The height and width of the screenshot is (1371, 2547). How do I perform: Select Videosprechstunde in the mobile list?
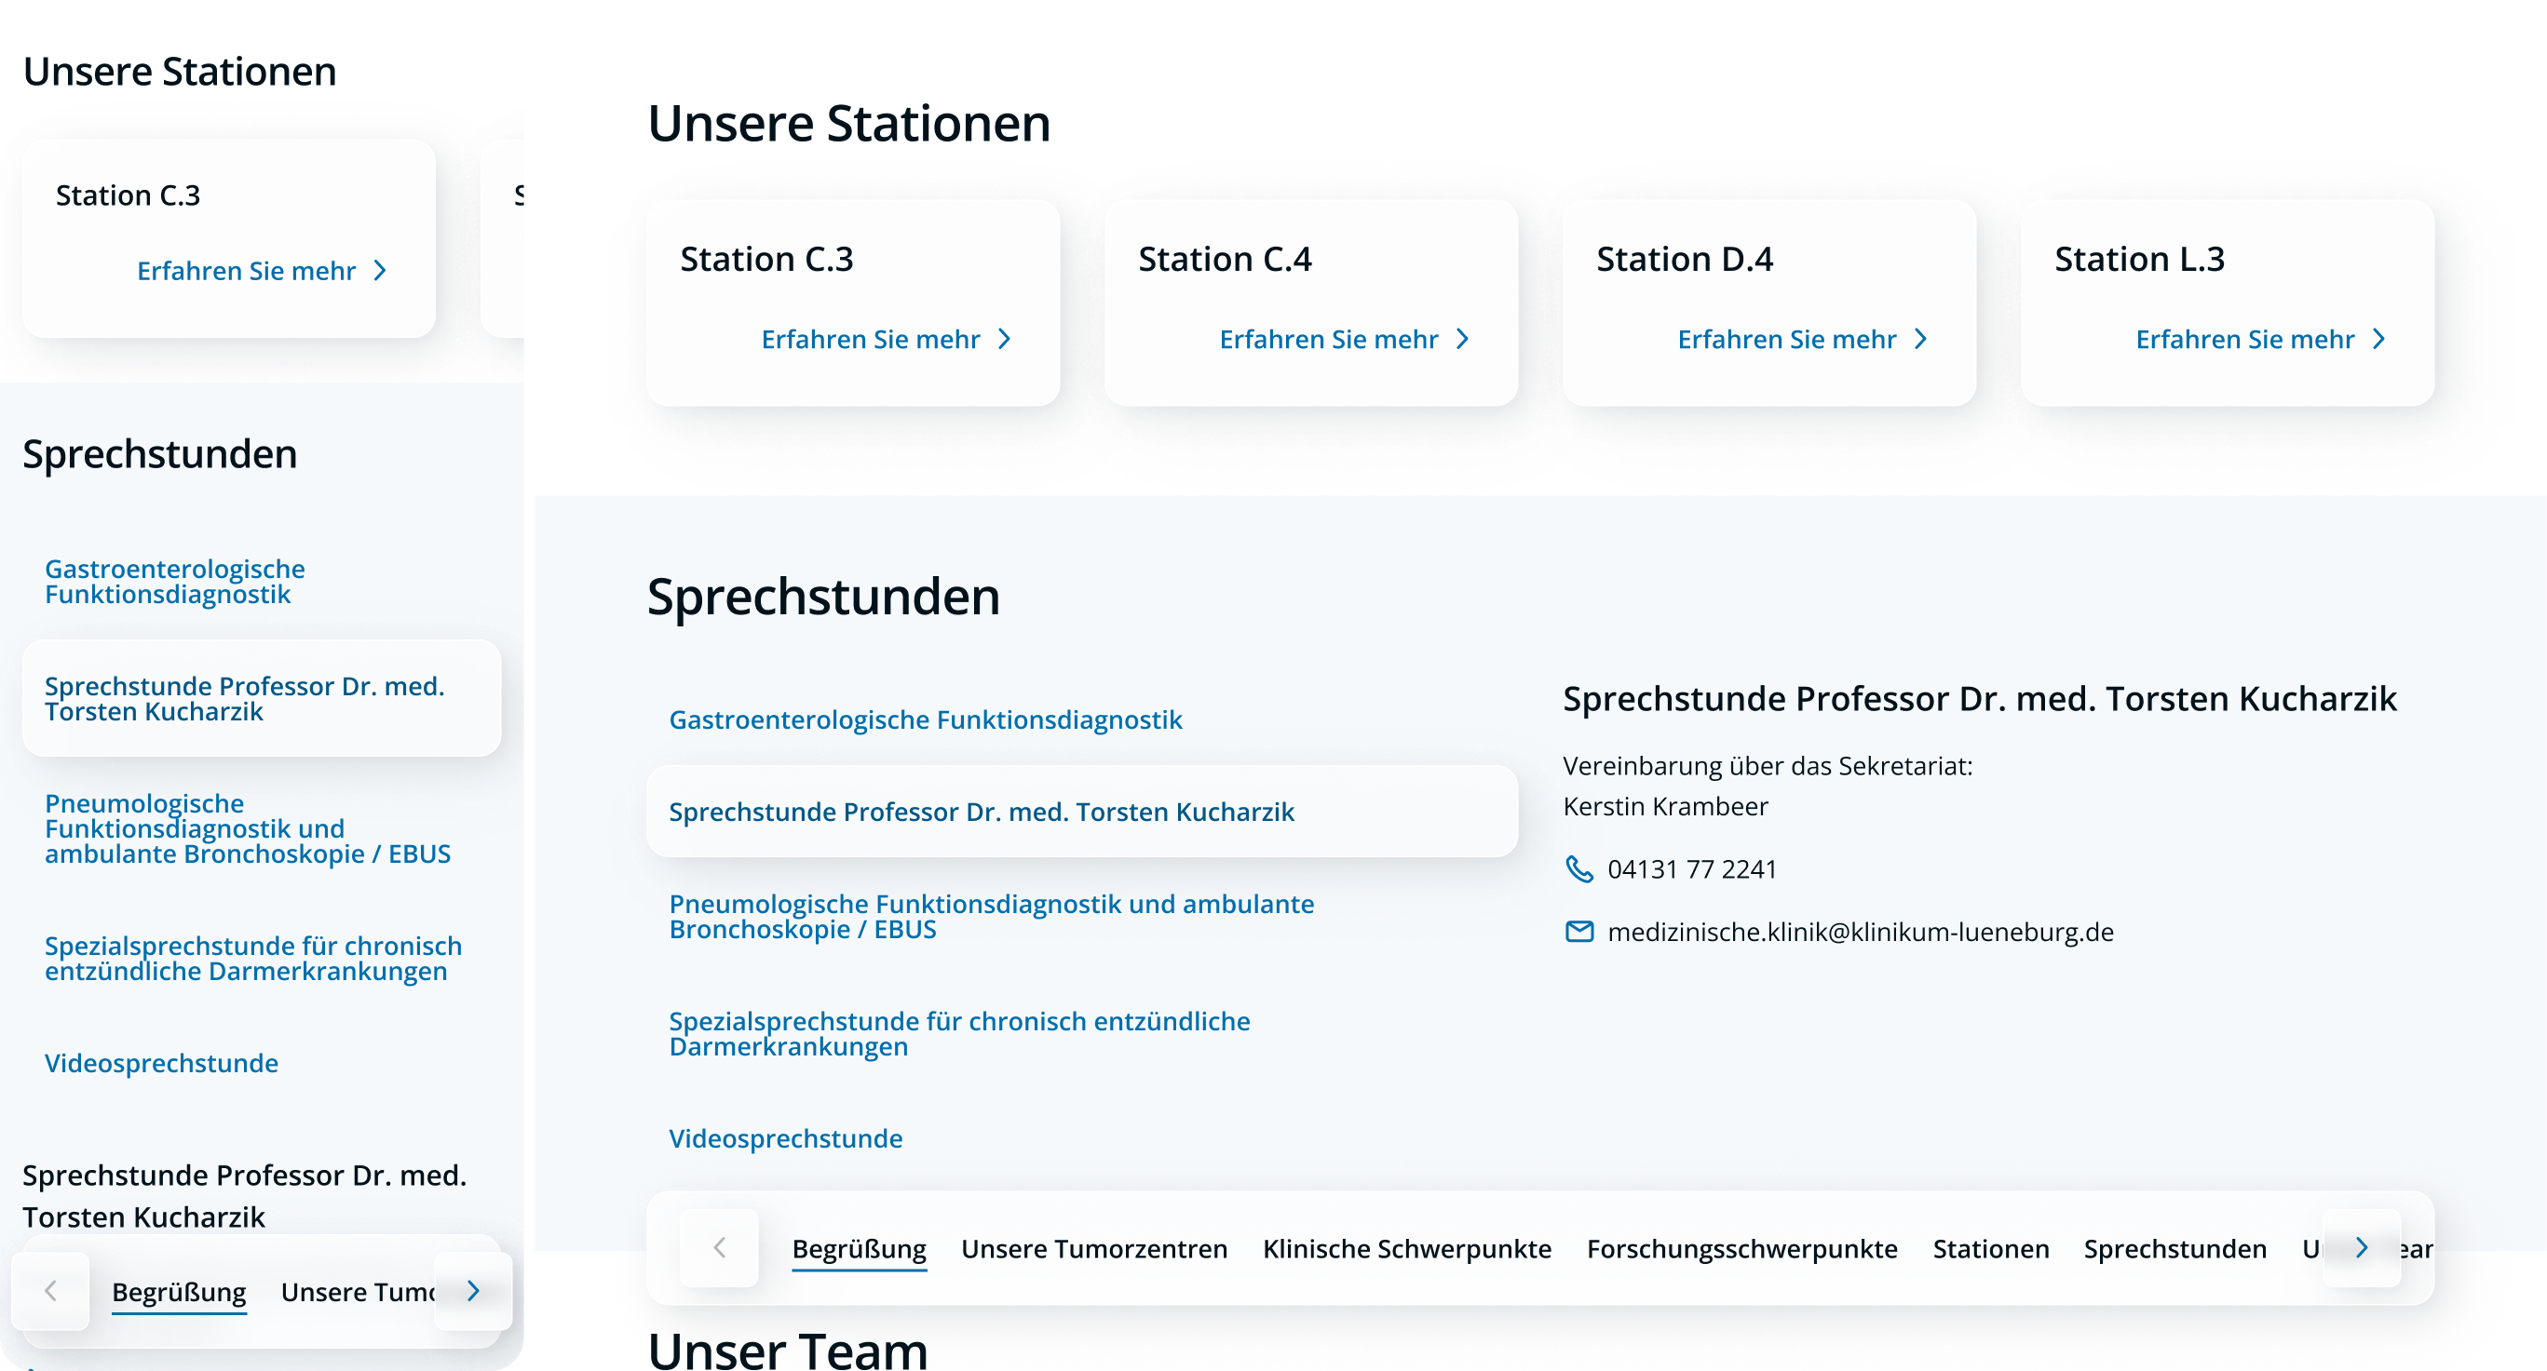coord(161,1063)
